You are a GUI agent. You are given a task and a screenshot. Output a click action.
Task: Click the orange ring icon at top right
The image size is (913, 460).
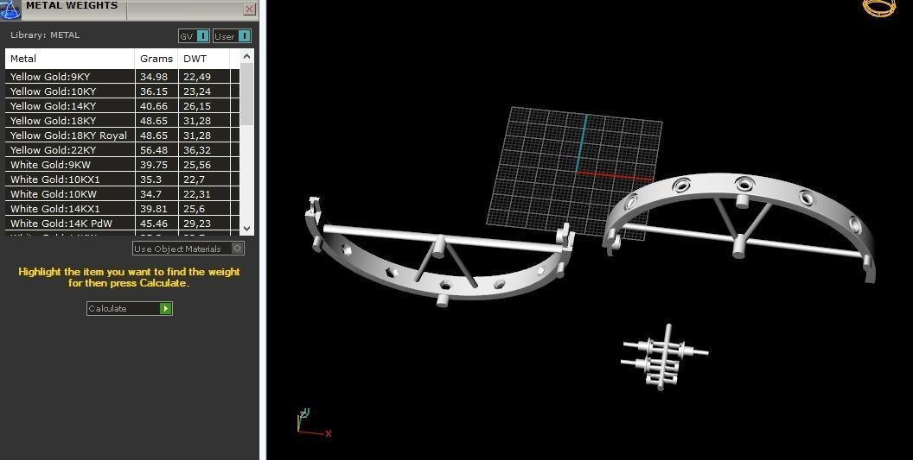pos(879,7)
